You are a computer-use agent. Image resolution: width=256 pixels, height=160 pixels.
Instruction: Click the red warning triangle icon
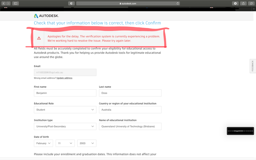(x=39, y=38)
